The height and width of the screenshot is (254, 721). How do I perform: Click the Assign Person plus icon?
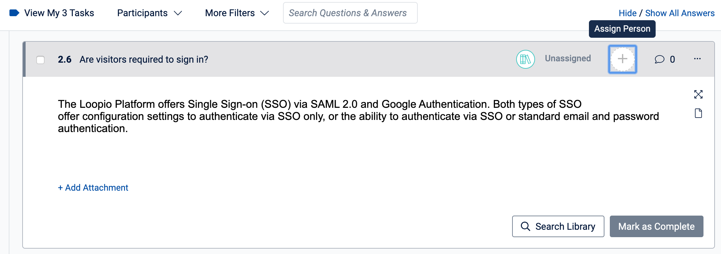tap(622, 59)
